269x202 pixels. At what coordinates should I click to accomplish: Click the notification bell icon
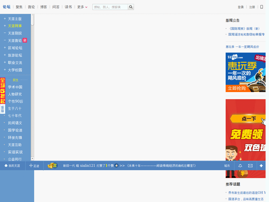240,166
